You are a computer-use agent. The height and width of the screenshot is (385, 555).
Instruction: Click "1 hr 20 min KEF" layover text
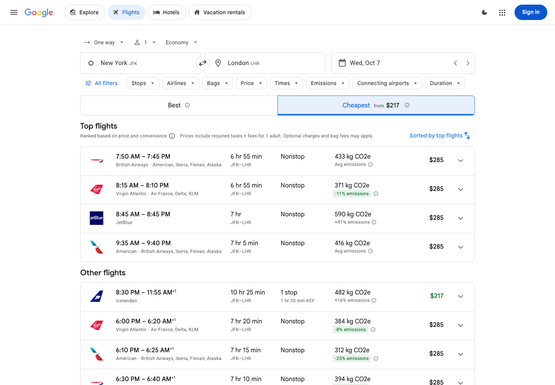point(298,301)
